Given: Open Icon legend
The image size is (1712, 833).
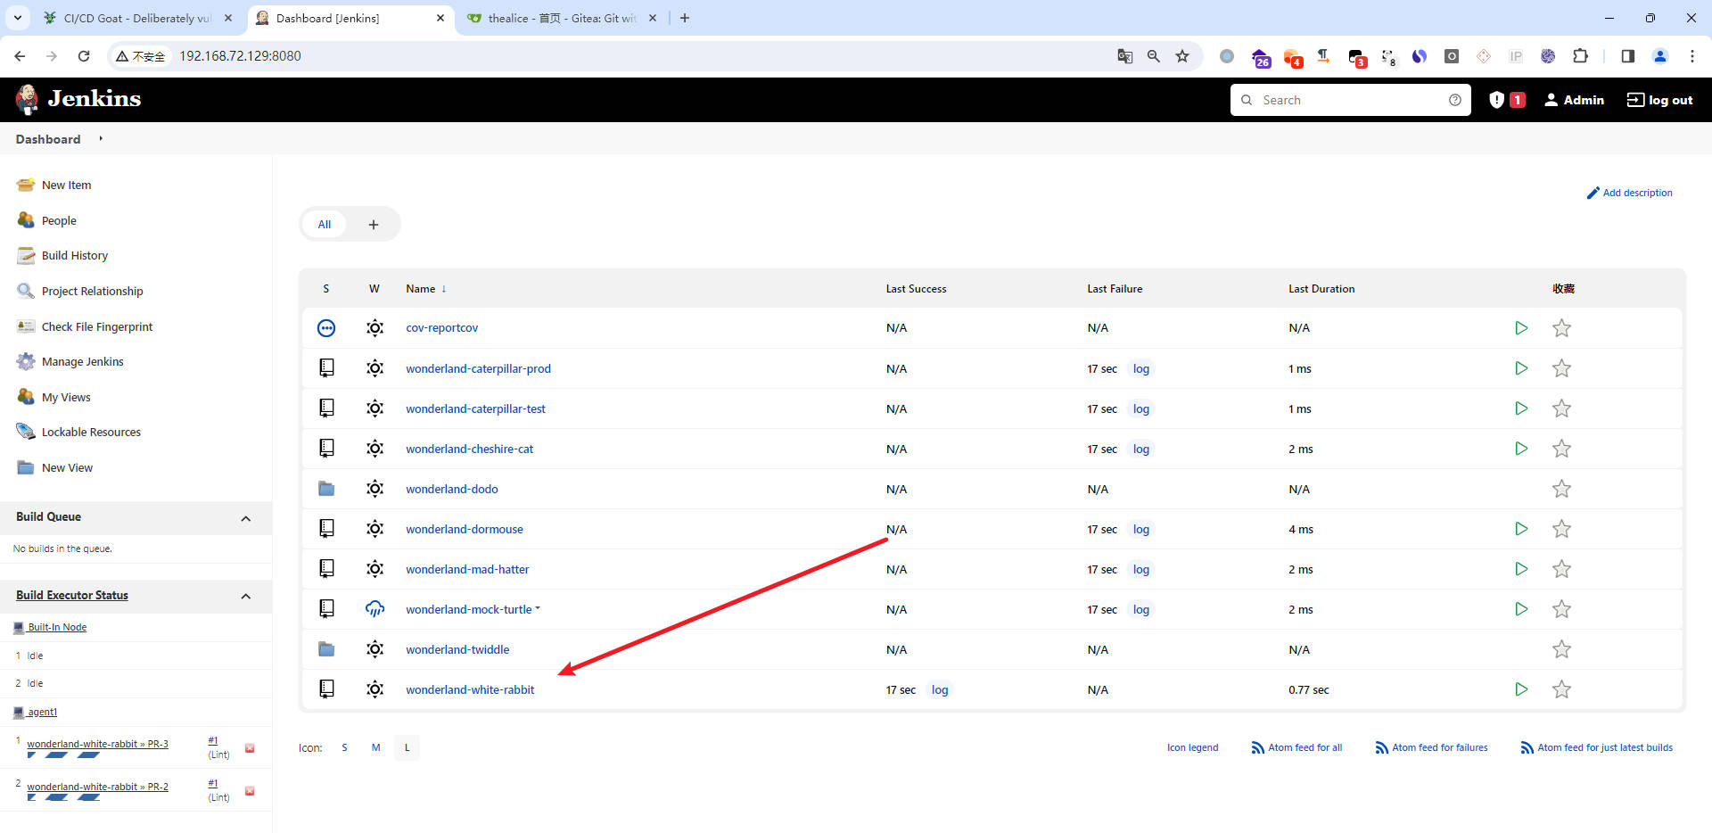Looking at the screenshot, I should [1192, 747].
